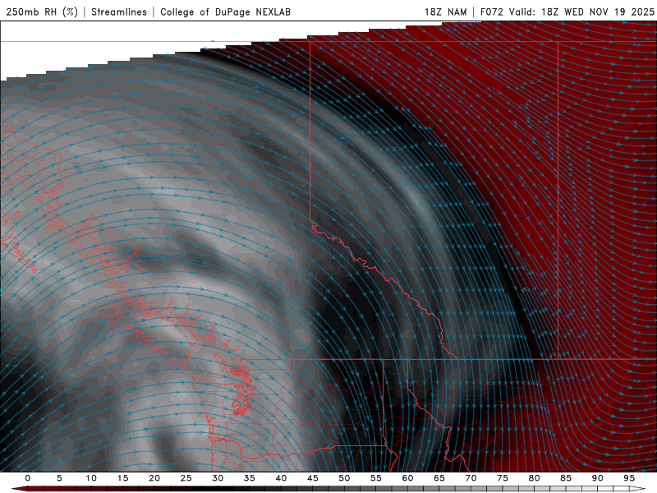Select the colorbar tick label "50"
Image resolution: width=657 pixels, height=493 pixels.
[x=344, y=478]
